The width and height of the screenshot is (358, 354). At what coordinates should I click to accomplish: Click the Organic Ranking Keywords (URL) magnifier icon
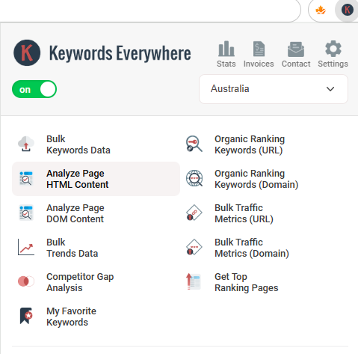click(194, 144)
